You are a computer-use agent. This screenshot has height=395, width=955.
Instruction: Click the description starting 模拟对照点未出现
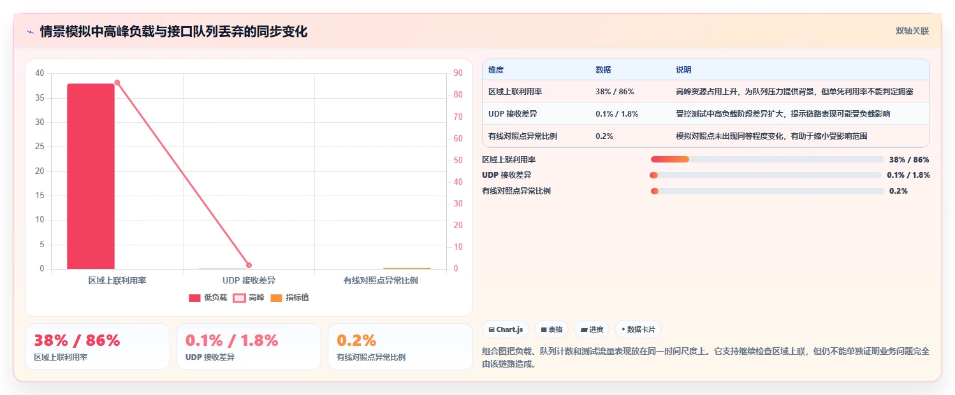[x=771, y=136]
